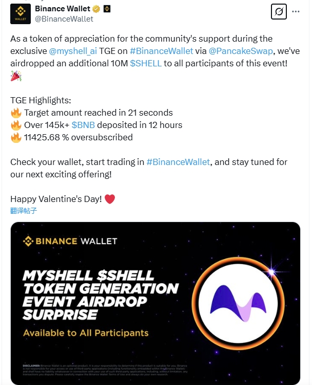312x385 pixels.
Task: Open the Grok explain post icon
Action: coord(278,11)
